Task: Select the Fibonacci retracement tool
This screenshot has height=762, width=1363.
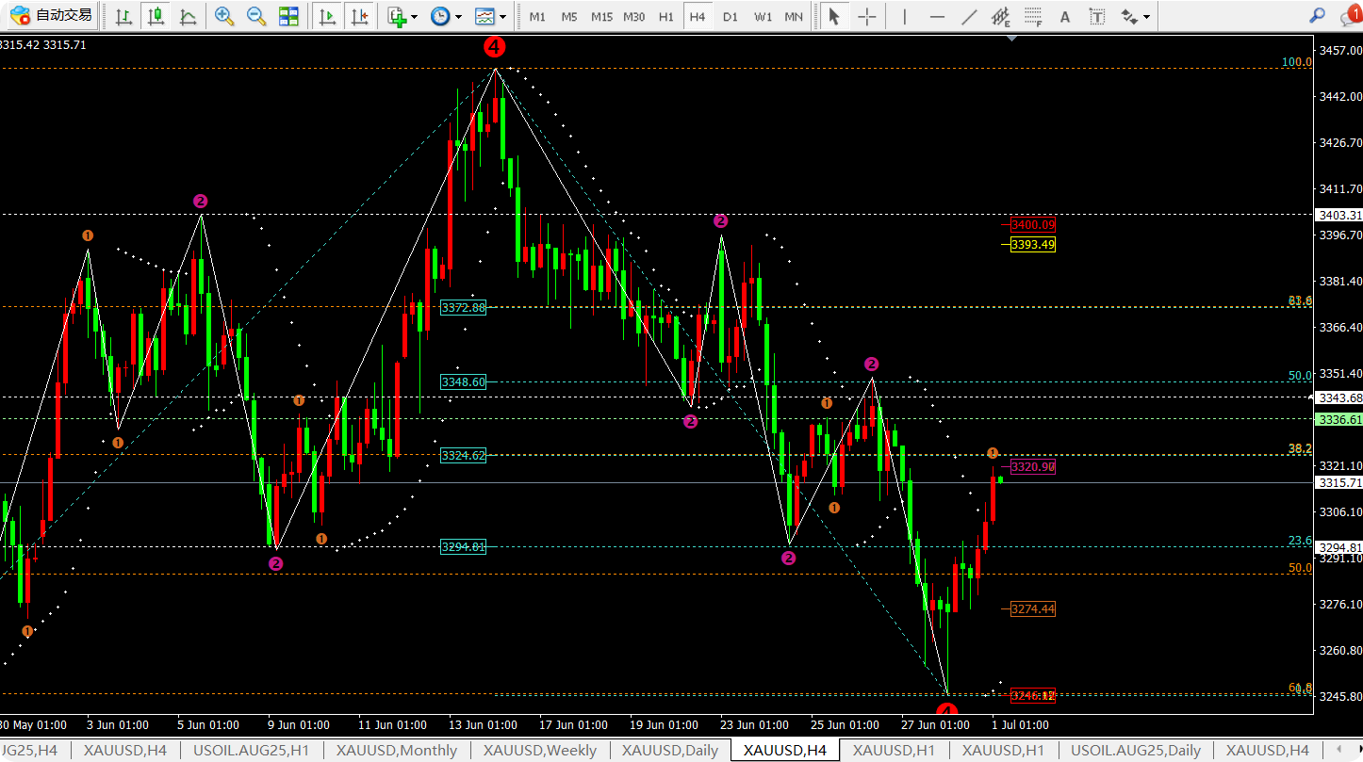Action: click(x=1033, y=16)
